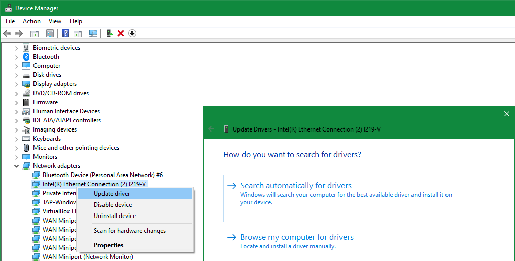Click the red X Uninstall device icon

click(121, 33)
